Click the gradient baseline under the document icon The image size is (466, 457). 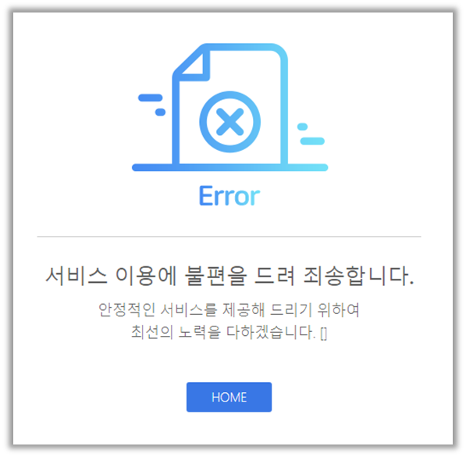(x=229, y=167)
